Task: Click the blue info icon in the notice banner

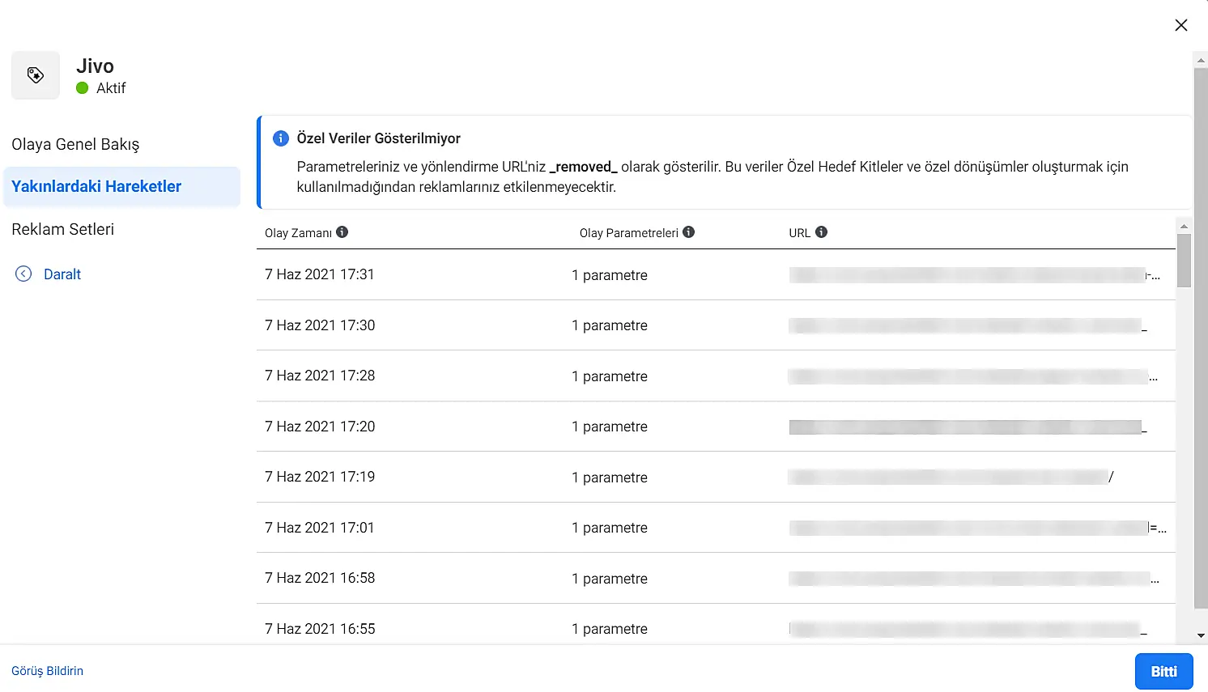Action: click(x=281, y=138)
